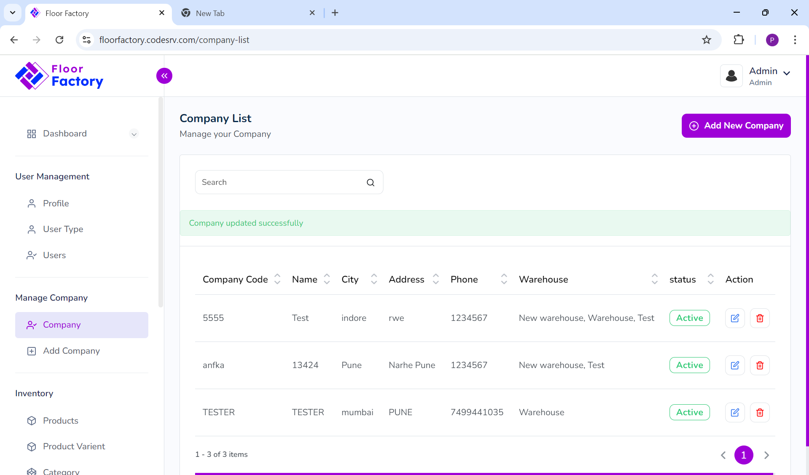Click edit icon for company 5555
This screenshot has height=475, width=809.
pyautogui.click(x=734, y=318)
